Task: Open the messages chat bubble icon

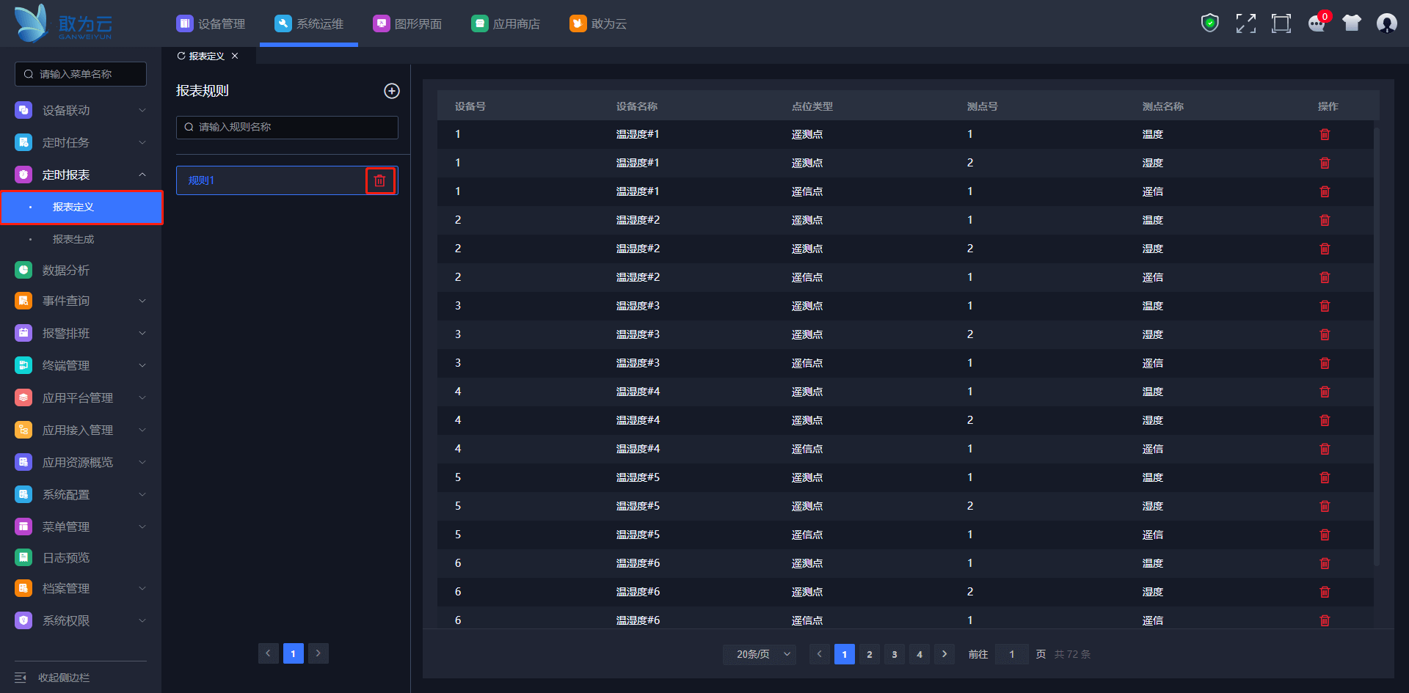Action: coord(1317,23)
